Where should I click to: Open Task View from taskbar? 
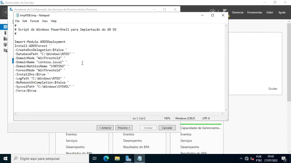pos(94,158)
